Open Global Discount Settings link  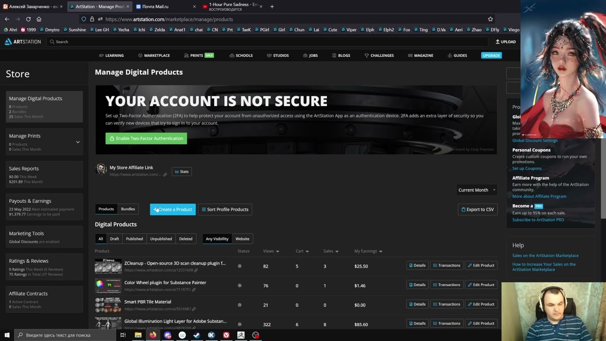point(535,141)
